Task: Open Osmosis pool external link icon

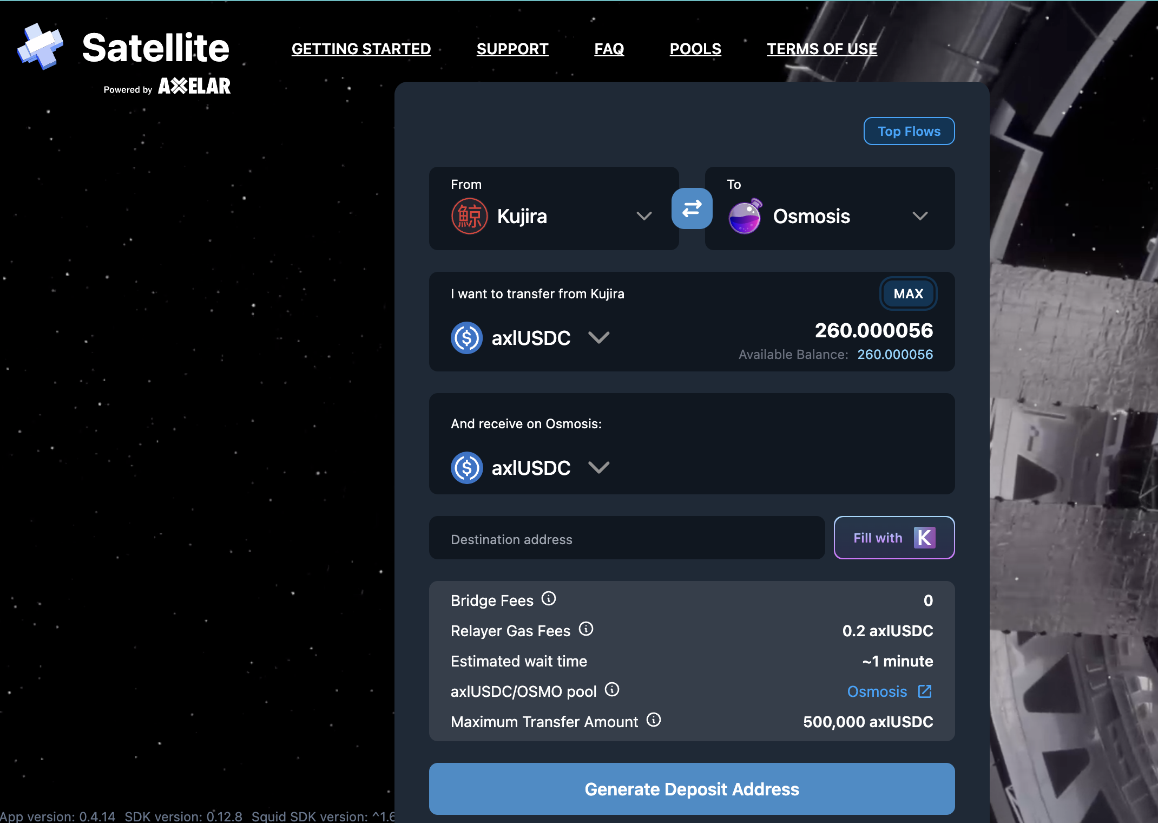Action: coord(925,691)
